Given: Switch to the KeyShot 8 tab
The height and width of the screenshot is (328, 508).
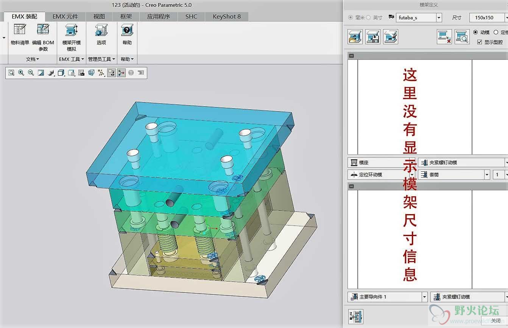Looking at the screenshot, I should pyautogui.click(x=227, y=17).
